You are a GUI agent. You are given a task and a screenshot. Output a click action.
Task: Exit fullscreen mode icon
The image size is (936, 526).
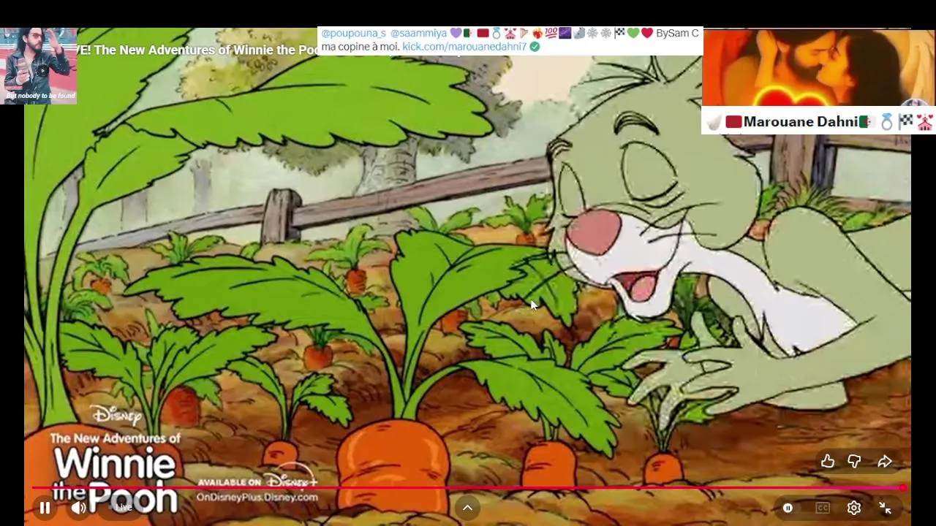point(885,508)
